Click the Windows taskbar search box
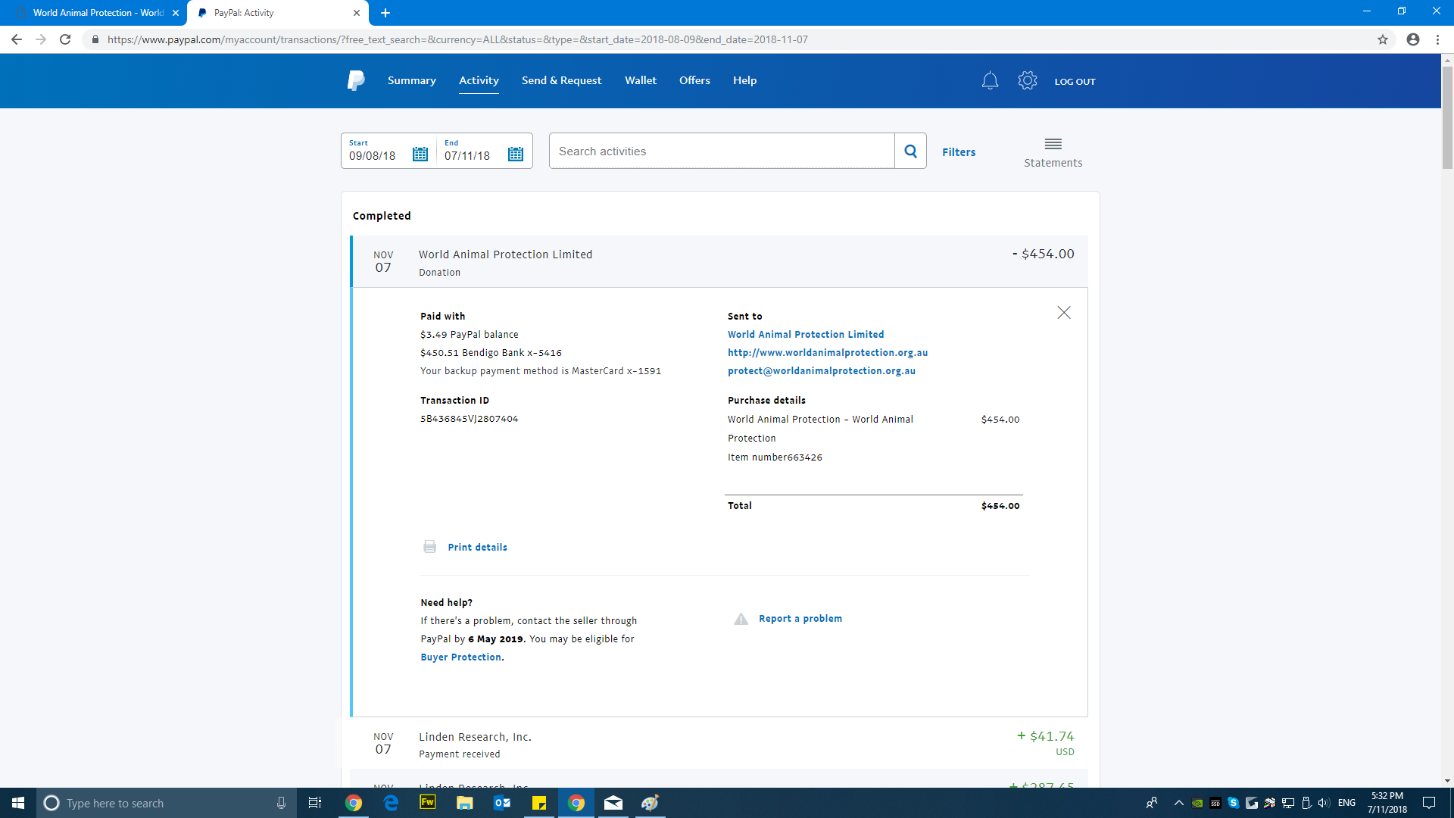Screen dimensions: 1454x818 pos(167,803)
